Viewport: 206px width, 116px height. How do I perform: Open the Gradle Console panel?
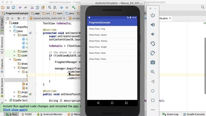coord(194,114)
